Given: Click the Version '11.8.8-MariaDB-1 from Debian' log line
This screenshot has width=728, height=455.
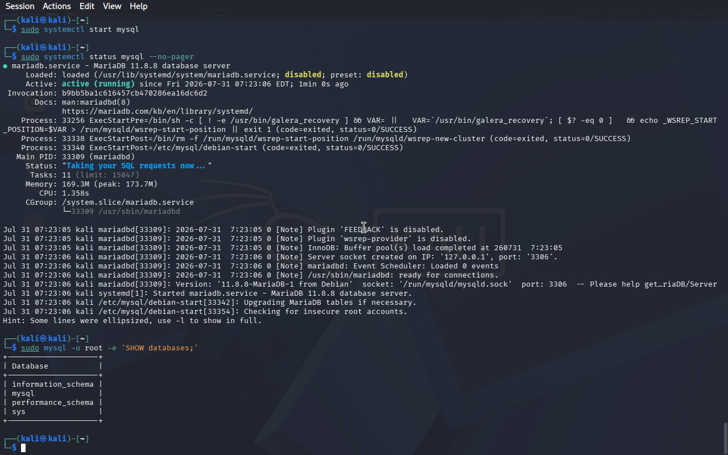Looking at the screenshot, I should pos(360,284).
